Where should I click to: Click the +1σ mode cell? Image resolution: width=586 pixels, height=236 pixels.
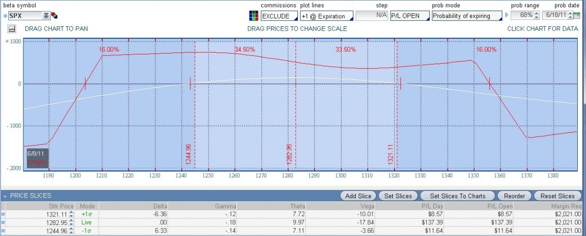click(x=87, y=214)
